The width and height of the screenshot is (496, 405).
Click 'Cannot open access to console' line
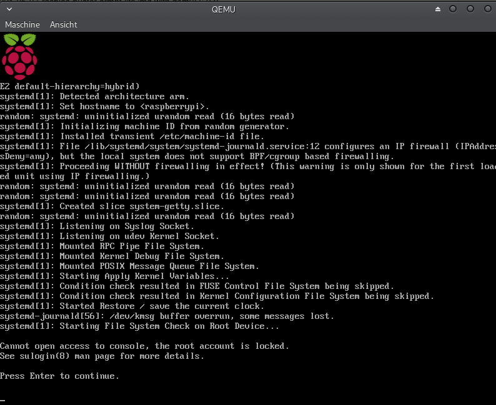tap(144, 346)
